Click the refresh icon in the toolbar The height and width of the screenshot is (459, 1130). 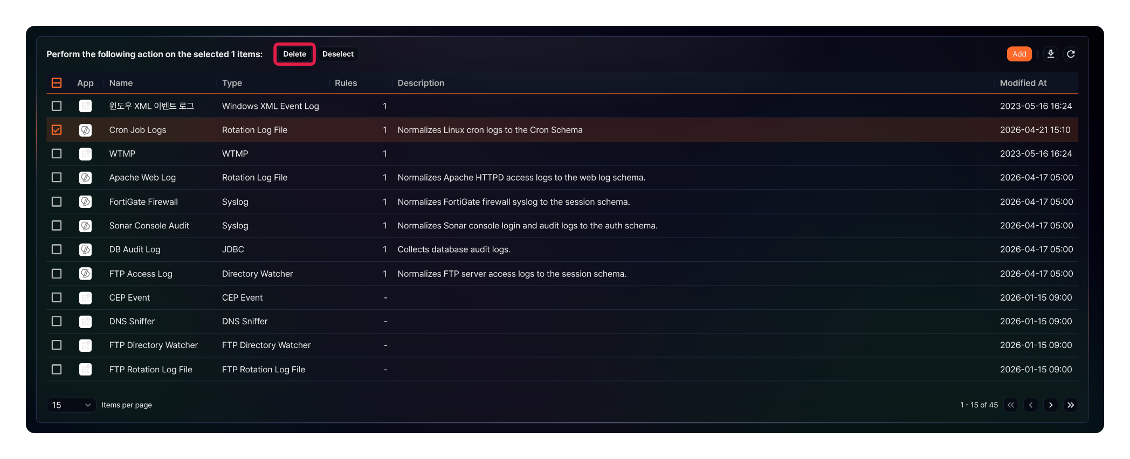point(1071,54)
